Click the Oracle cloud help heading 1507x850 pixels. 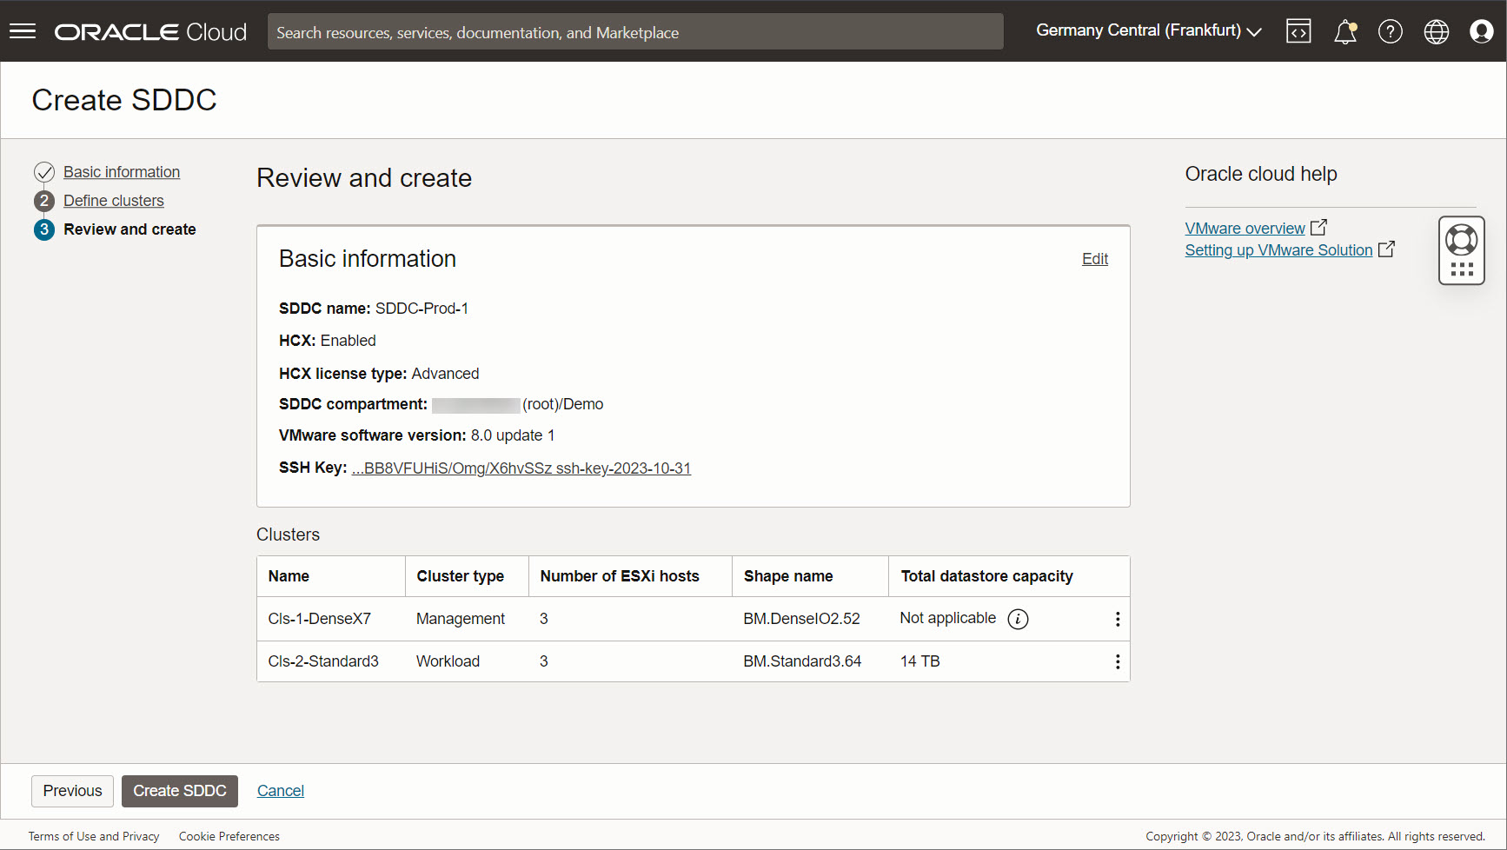click(1261, 174)
